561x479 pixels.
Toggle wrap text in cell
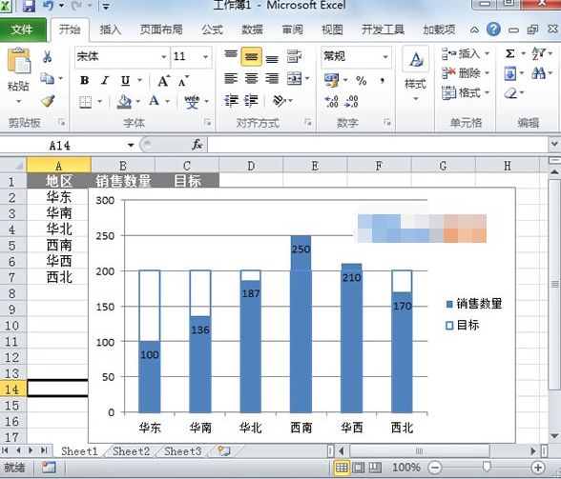294,56
